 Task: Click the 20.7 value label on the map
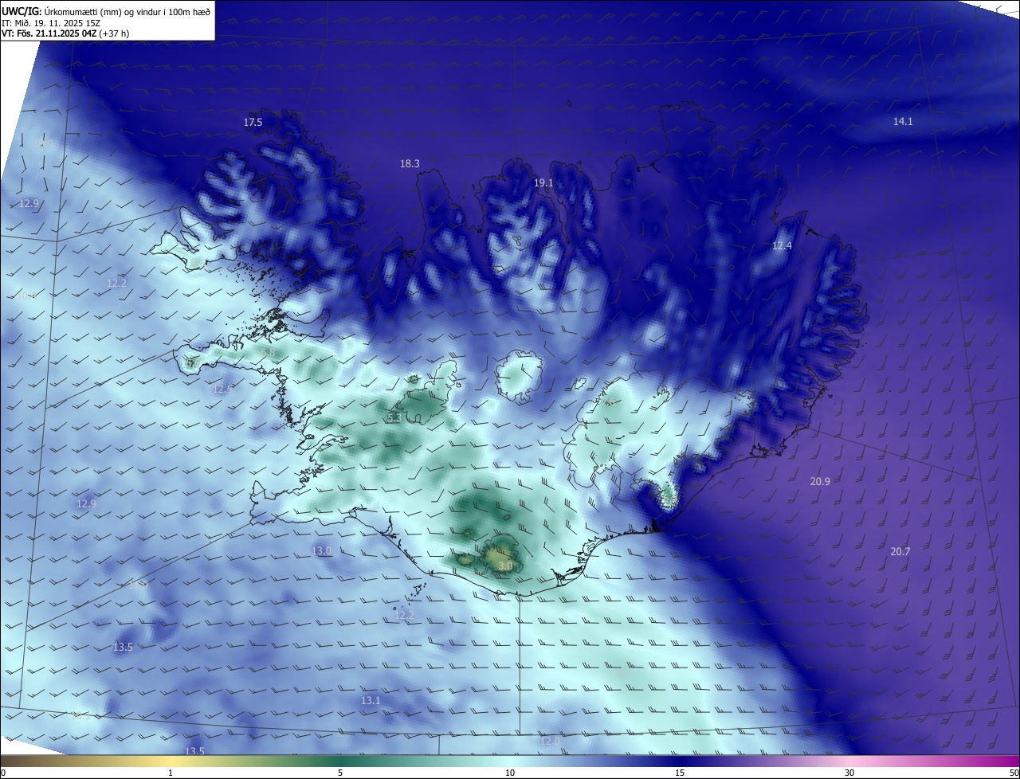tap(900, 551)
